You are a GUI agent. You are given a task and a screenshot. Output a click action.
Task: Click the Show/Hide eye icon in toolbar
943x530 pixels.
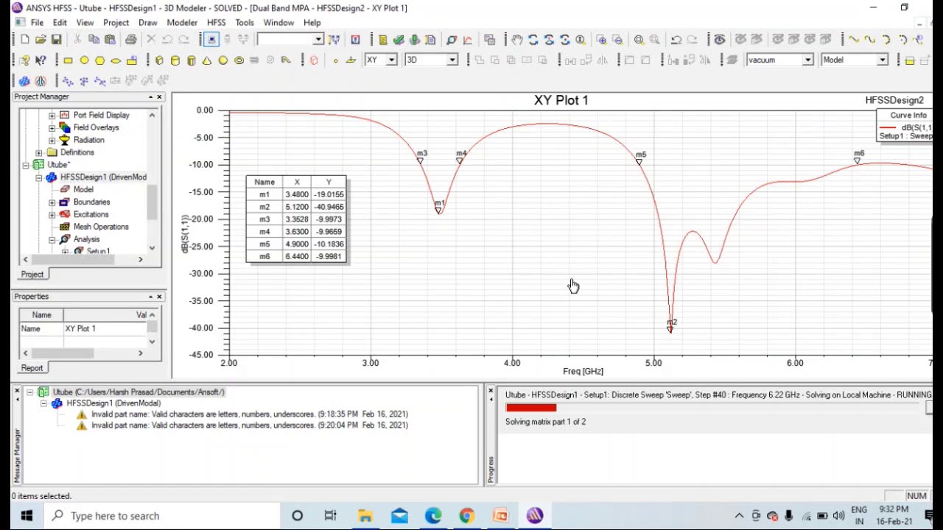(x=719, y=40)
